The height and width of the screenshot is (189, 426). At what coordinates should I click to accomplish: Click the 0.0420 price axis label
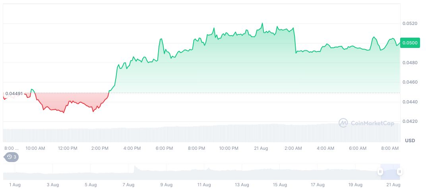410,121
